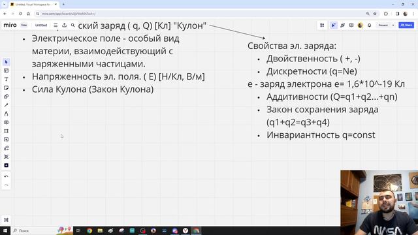Image resolution: width=418 pixels, height=235 pixels.
Task: Open the frames panel at bottom left
Action: click(x=6, y=220)
